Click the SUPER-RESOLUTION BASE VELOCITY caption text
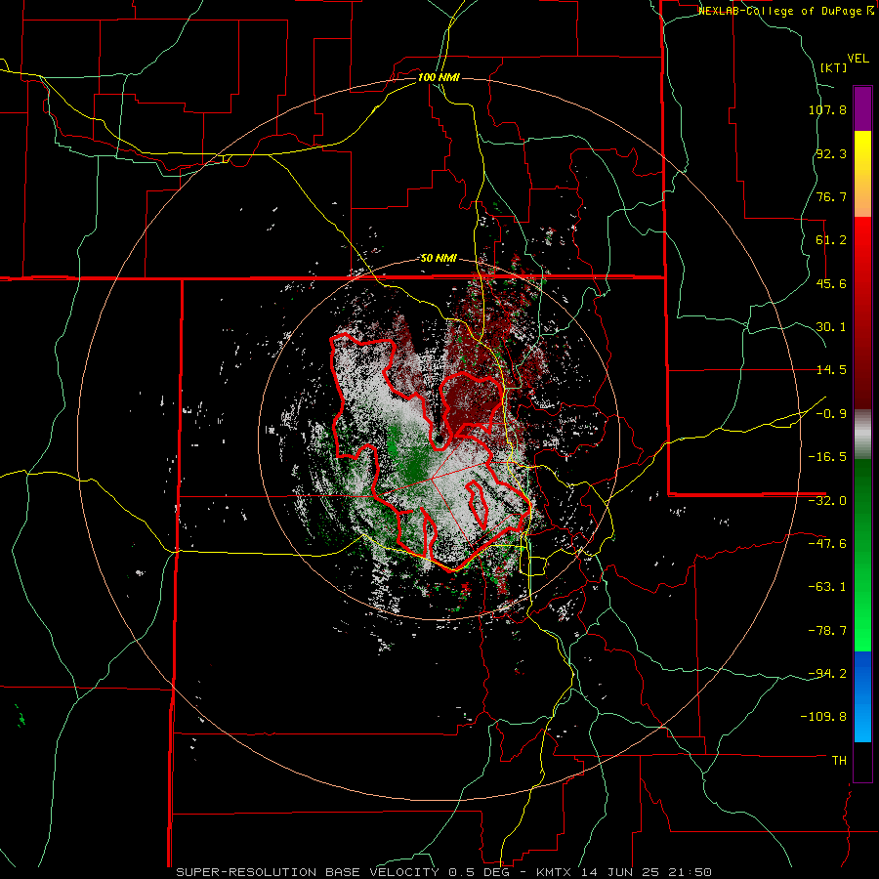The height and width of the screenshot is (879, 879). [x=308, y=872]
